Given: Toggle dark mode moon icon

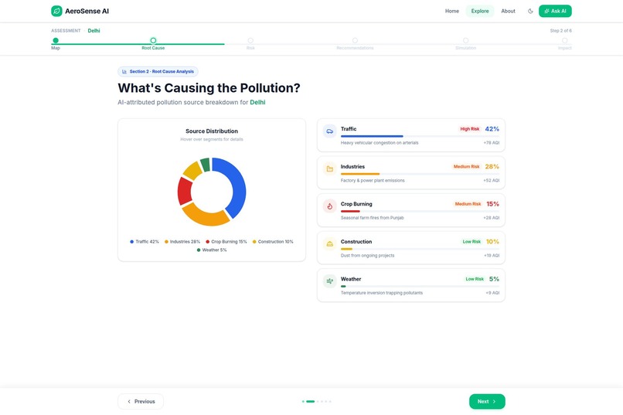Looking at the screenshot, I should pos(530,11).
